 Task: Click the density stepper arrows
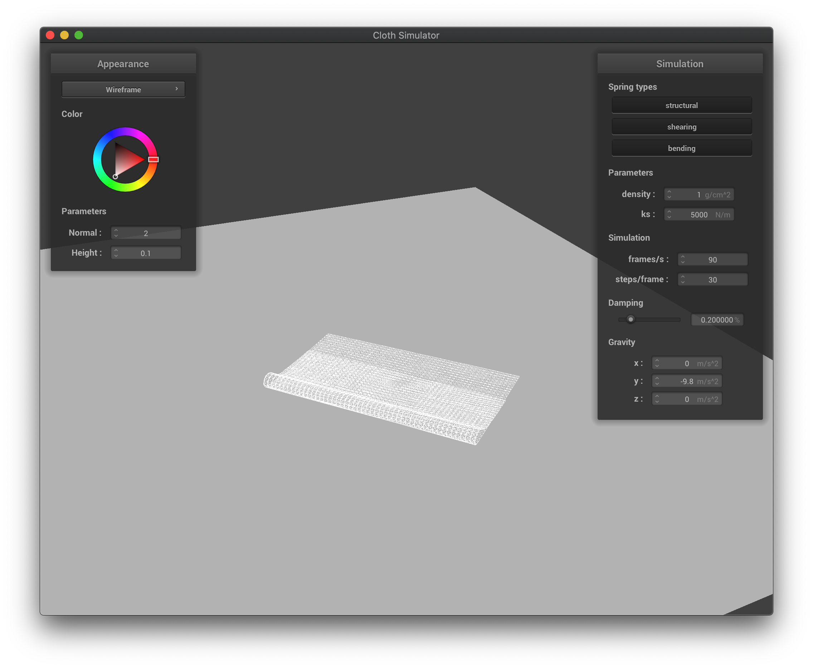[x=669, y=194]
